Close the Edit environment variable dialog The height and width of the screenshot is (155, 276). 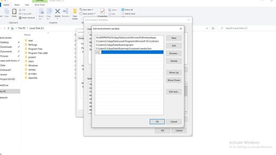[181, 29]
